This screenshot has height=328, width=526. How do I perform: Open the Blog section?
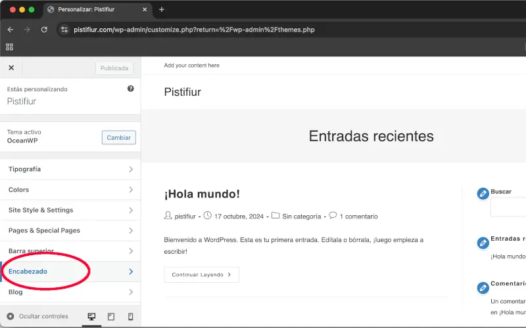point(70,292)
